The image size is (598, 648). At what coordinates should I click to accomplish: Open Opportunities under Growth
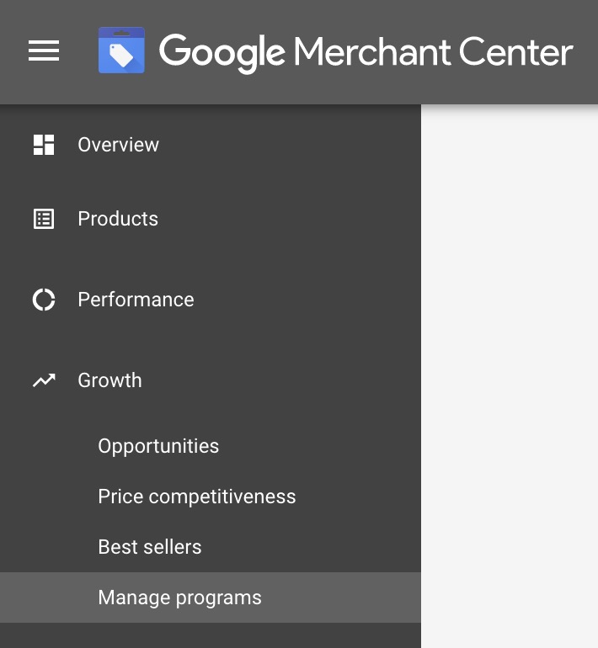click(158, 446)
